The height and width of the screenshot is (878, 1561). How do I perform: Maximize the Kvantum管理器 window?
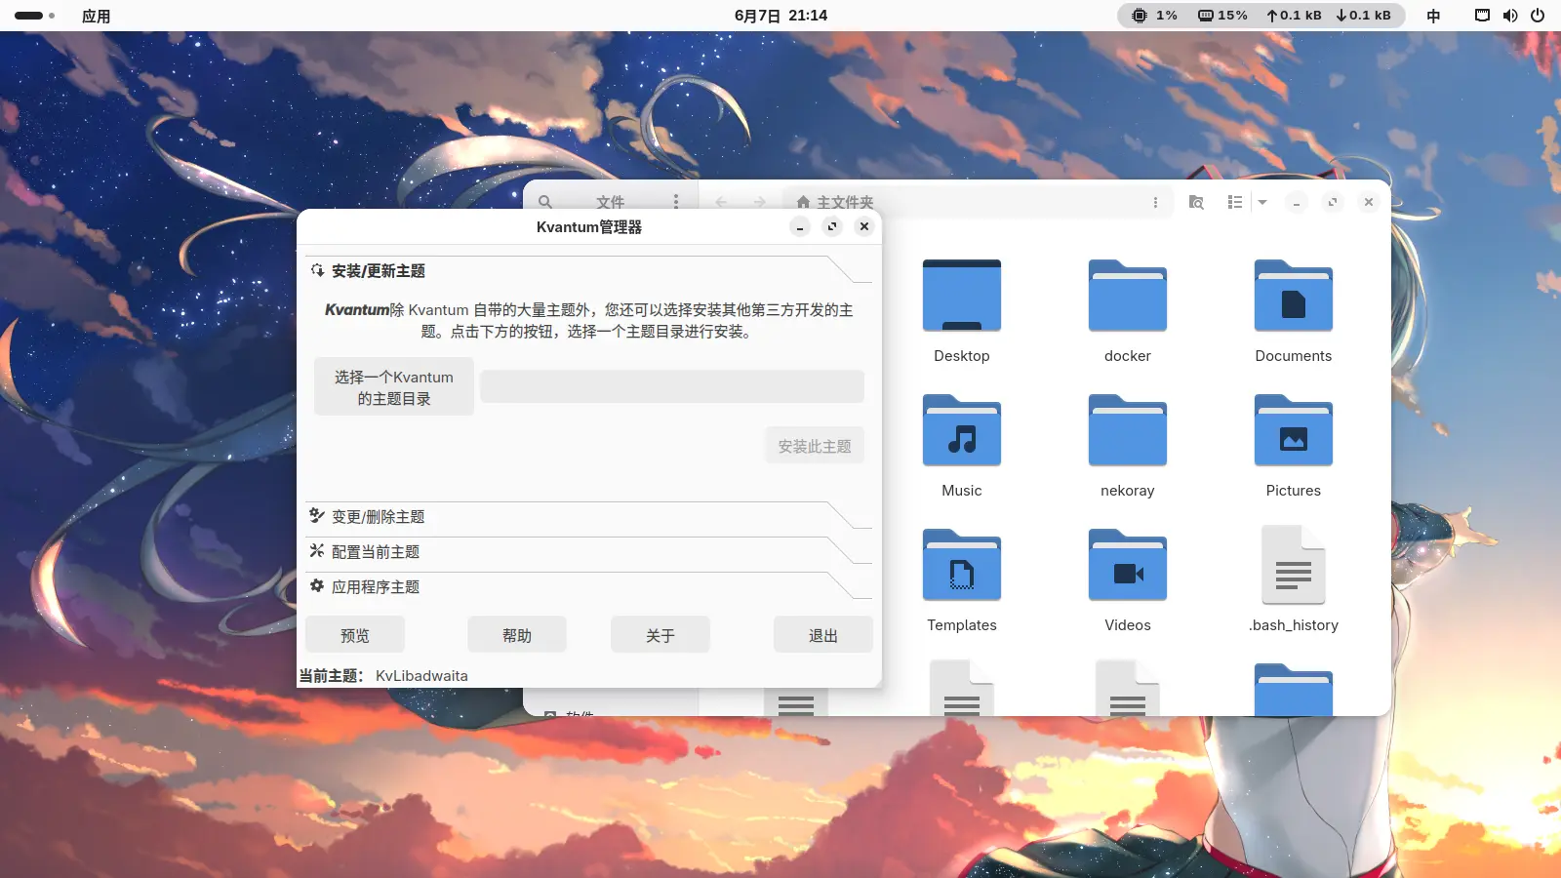[832, 226]
